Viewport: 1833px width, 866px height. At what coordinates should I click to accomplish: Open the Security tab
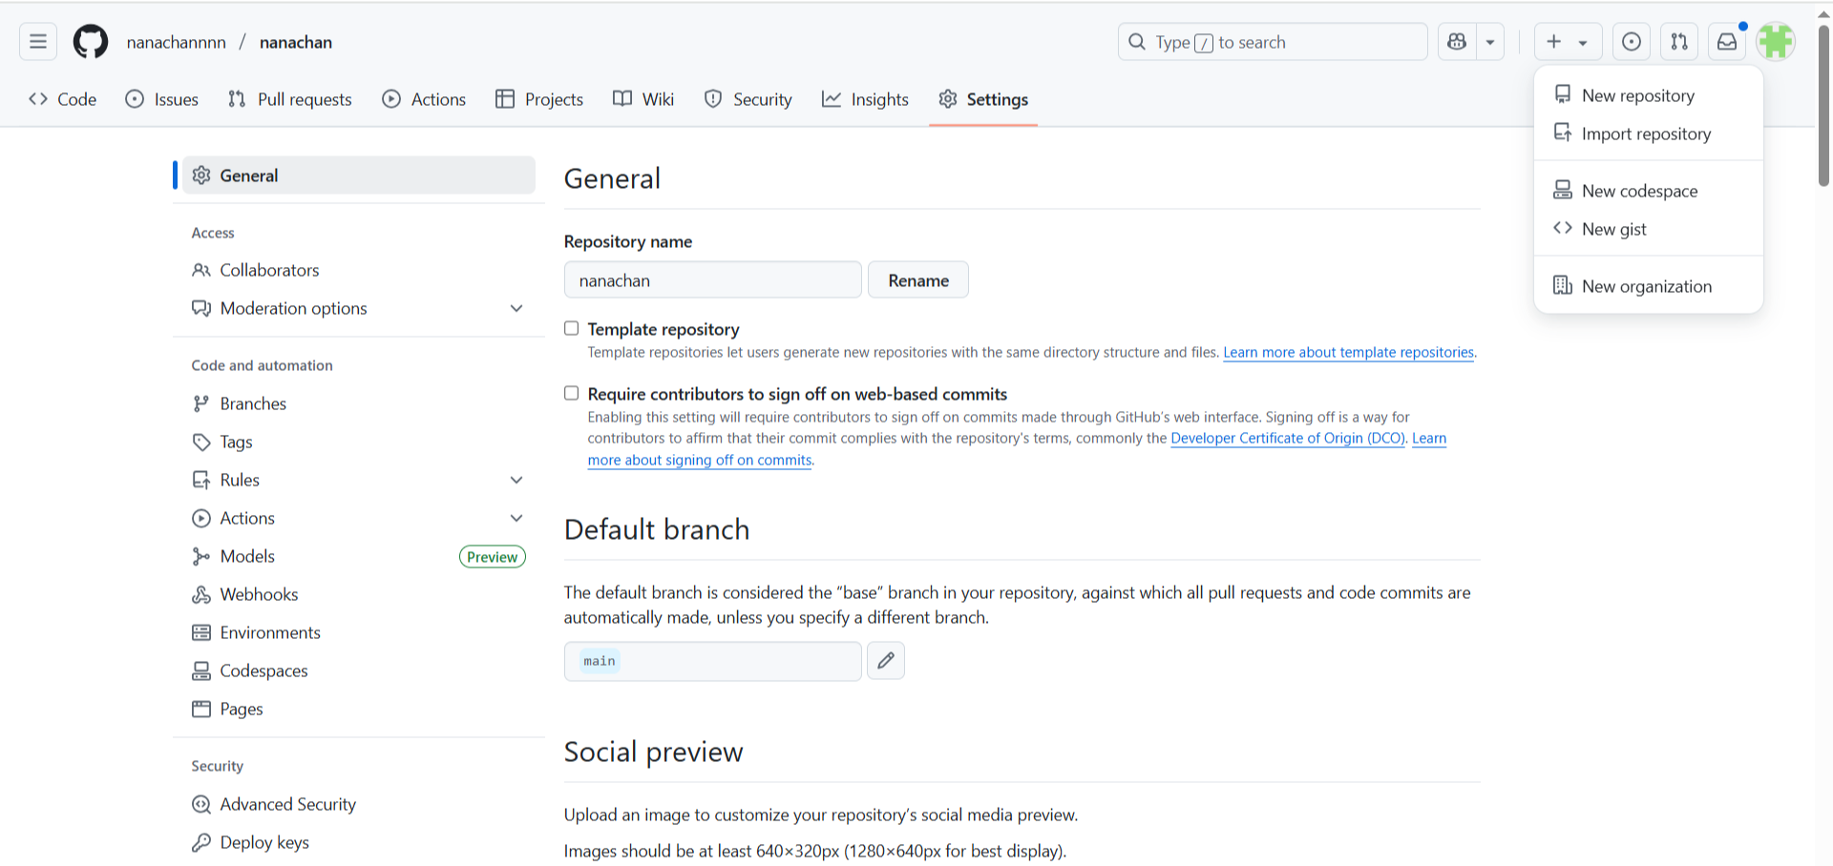click(748, 99)
